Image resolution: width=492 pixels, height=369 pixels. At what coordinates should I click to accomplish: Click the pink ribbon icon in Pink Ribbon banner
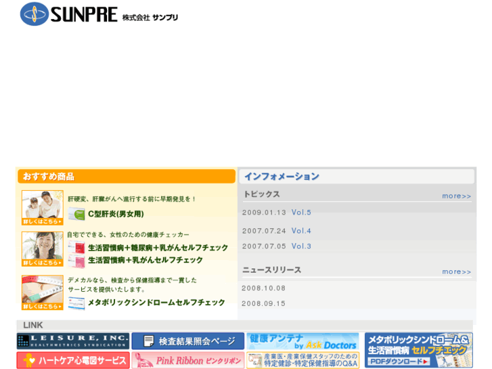tap(143, 360)
